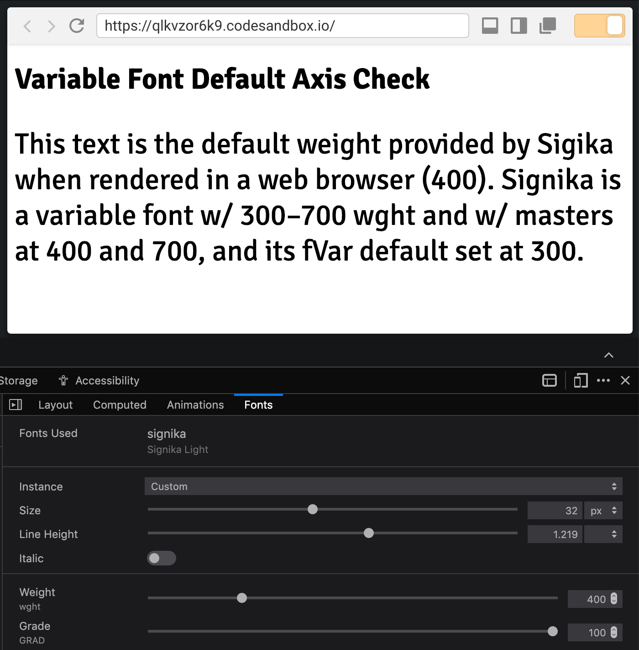The height and width of the screenshot is (650, 639).
Task: Toggle the split console panel icon
Action: [x=549, y=380]
